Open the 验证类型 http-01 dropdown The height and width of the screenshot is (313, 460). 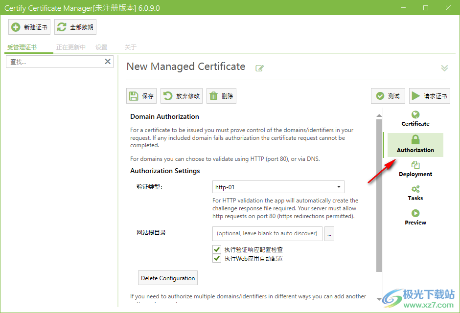click(x=278, y=187)
